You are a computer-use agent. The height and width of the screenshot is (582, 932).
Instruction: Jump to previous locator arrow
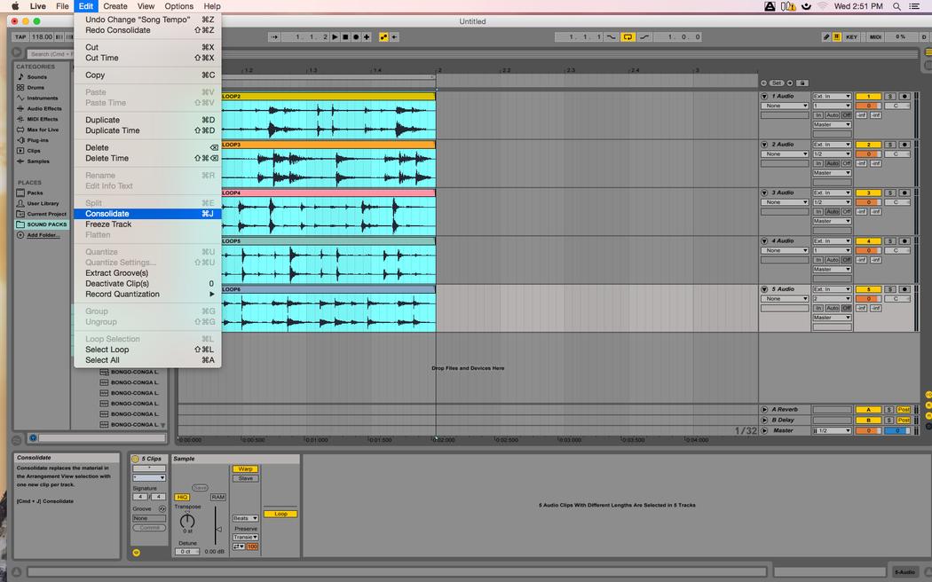[x=763, y=83]
